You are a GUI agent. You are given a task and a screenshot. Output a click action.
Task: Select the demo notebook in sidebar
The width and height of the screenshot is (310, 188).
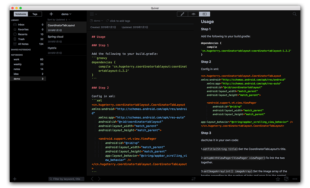coord(28,79)
